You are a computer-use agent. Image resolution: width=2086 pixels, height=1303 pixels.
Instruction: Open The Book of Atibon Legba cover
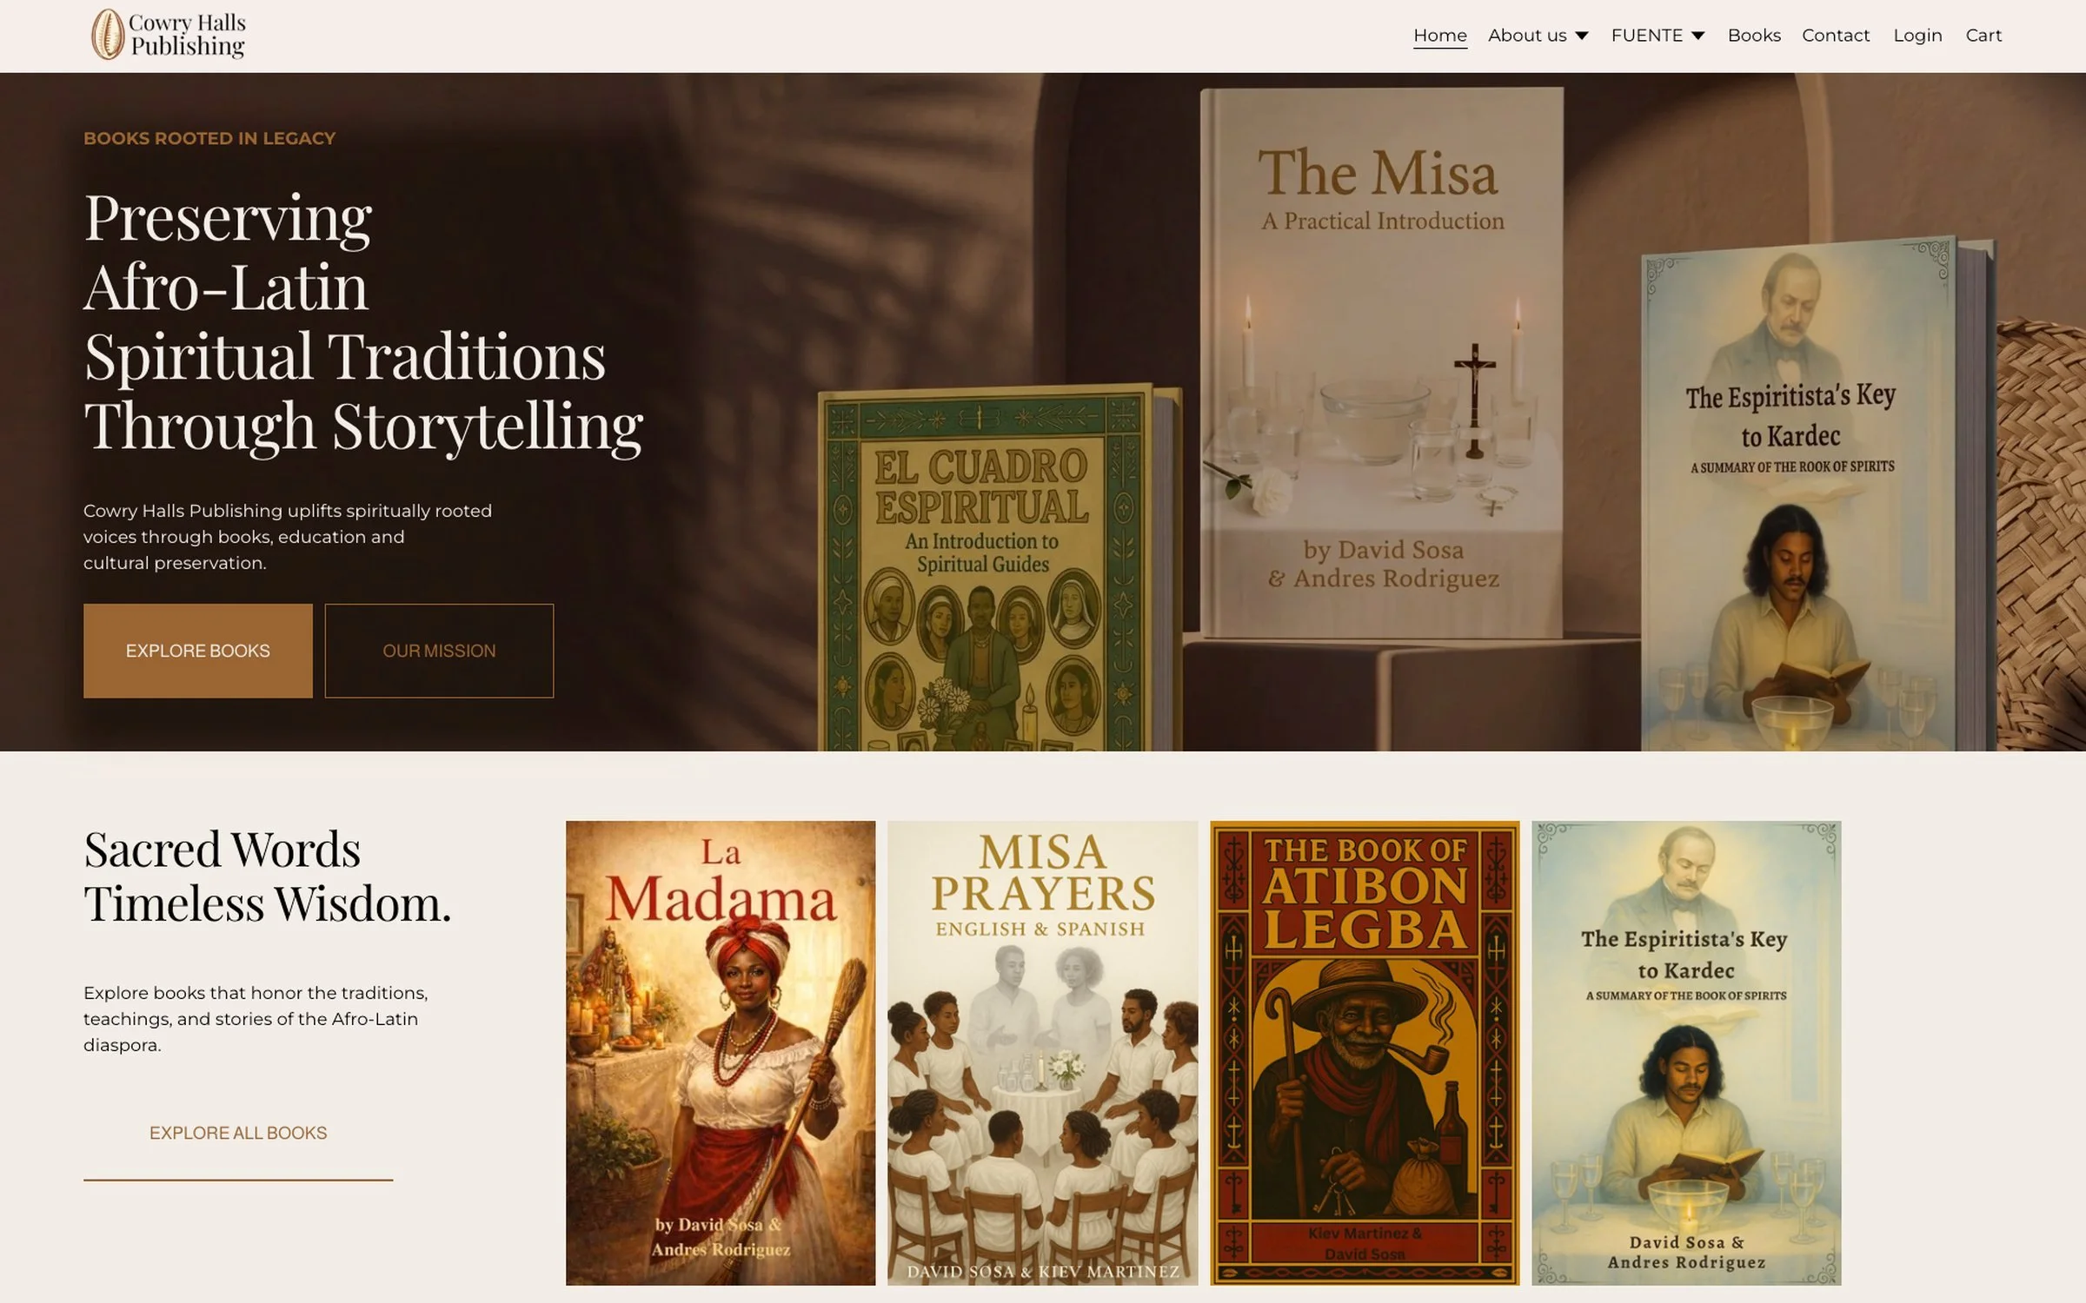click(1365, 1053)
